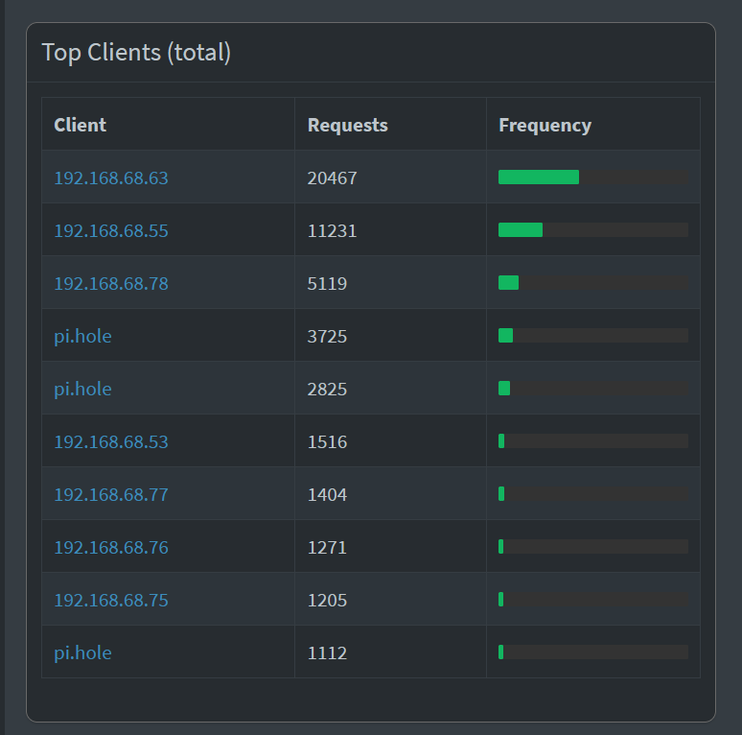This screenshot has width=742, height=735.
Task: Select the 20467 requests value
Action: click(333, 178)
